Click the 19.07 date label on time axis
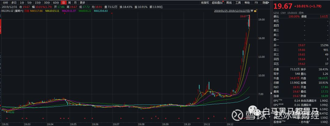This screenshot has width=330, height=126. click(116, 124)
